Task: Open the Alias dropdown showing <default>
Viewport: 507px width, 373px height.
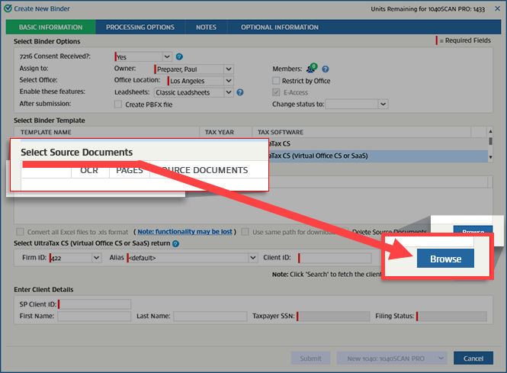Action: coord(253,258)
